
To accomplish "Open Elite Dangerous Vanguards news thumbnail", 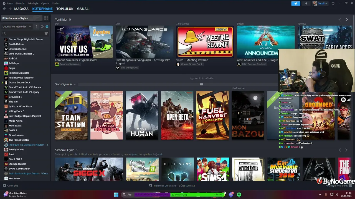I will tap(144, 42).
